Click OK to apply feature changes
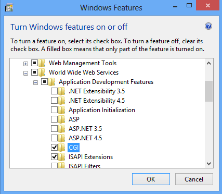Viewport: 222px width, 194px height. point(151,179)
